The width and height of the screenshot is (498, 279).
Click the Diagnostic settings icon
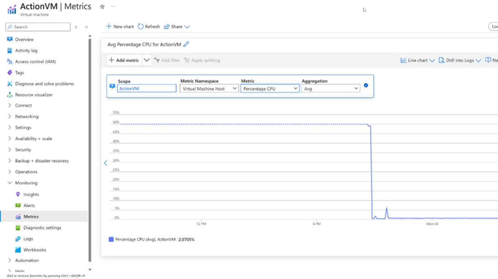(18, 227)
